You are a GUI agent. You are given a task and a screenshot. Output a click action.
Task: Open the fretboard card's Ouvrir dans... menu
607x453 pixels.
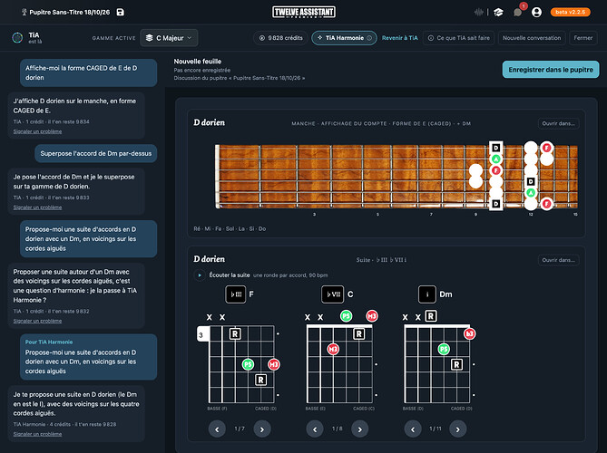pos(558,123)
